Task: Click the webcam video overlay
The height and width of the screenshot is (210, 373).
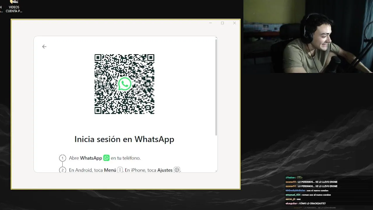Action: click(x=308, y=36)
